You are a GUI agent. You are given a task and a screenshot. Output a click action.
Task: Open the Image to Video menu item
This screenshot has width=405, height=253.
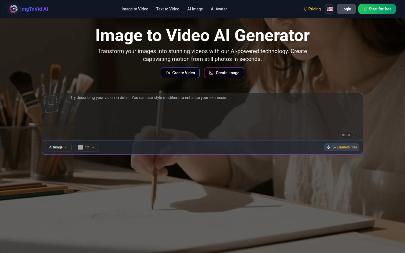(x=135, y=9)
